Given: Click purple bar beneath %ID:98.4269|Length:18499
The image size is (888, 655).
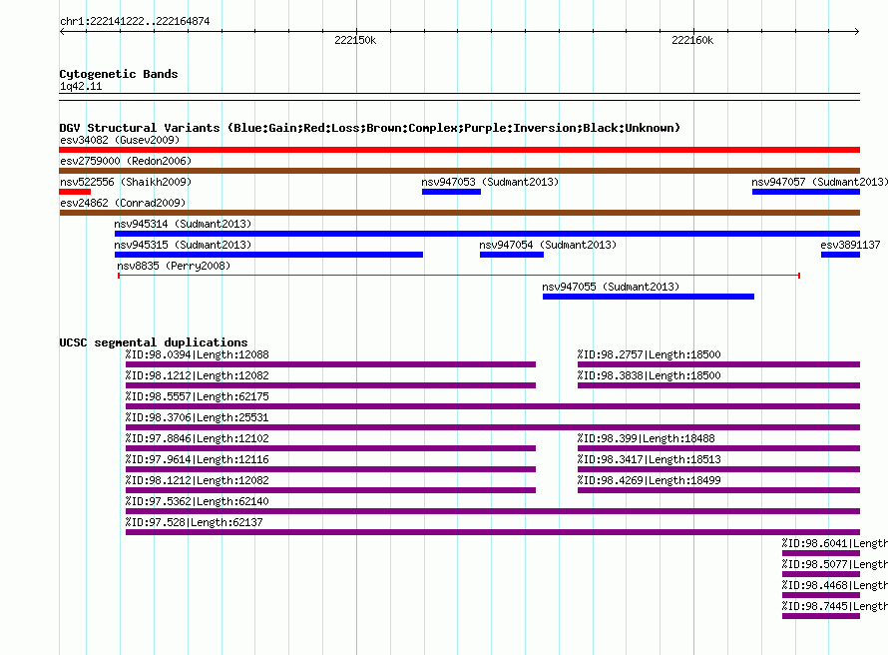Looking at the screenshot, I should click(x=718, y=490).
